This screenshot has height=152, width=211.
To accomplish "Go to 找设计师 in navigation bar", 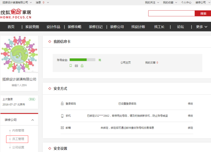I will tap(138, 27).
